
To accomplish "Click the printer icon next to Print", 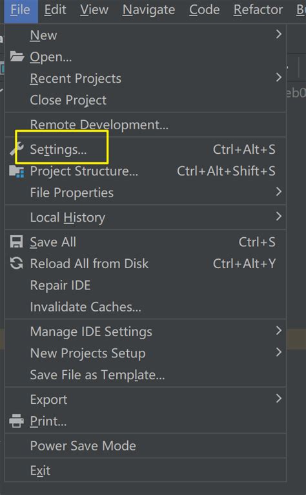I will coord(16,421).
